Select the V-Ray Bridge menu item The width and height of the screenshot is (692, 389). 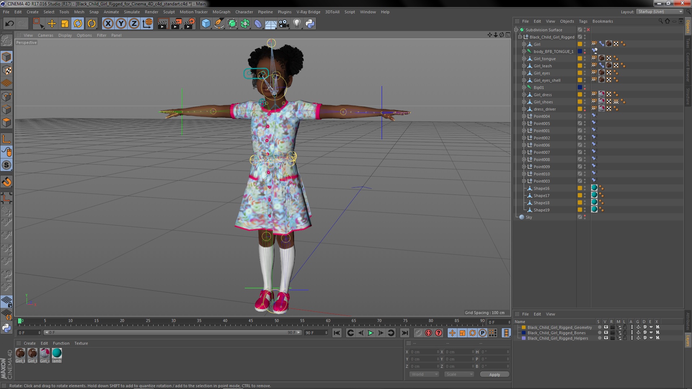(309, 12)
